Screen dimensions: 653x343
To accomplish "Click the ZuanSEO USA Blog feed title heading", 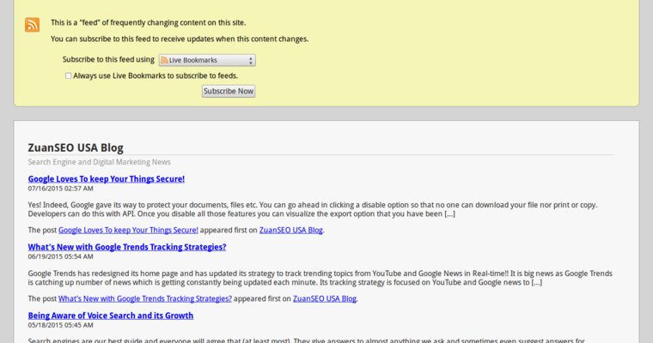I will click(75, 147).
